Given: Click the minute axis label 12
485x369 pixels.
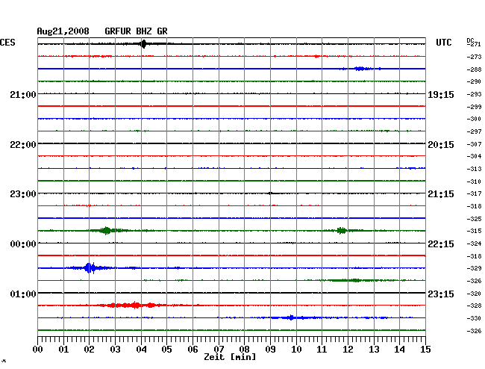Looking at the screenshot, I should coord(348,350).
